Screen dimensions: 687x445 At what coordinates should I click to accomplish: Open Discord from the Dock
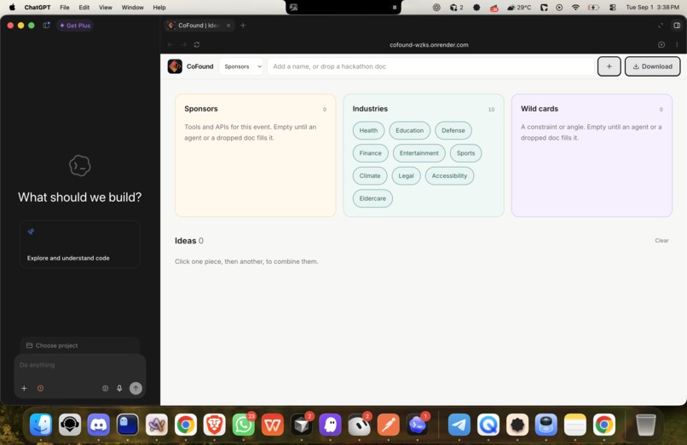coord(98,425)
